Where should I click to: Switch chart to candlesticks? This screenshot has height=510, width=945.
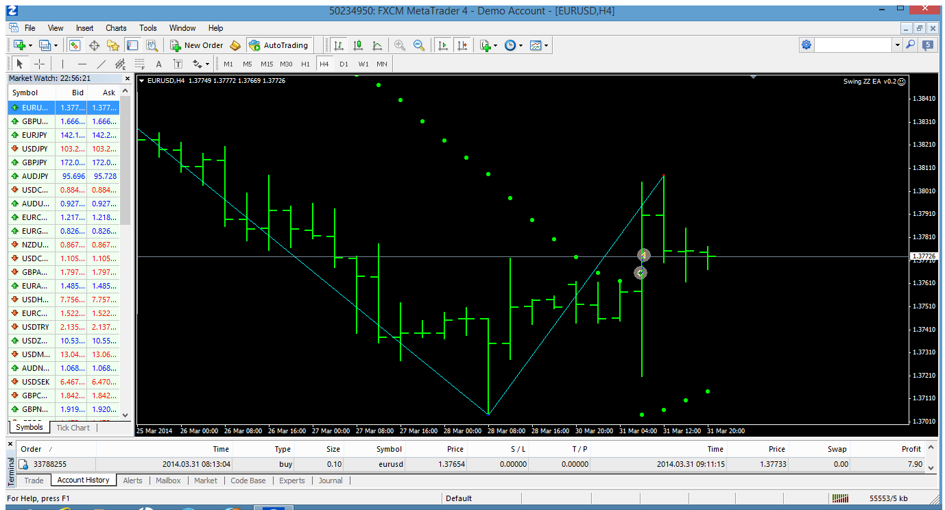pyautogui.click(x=358, y=45)
